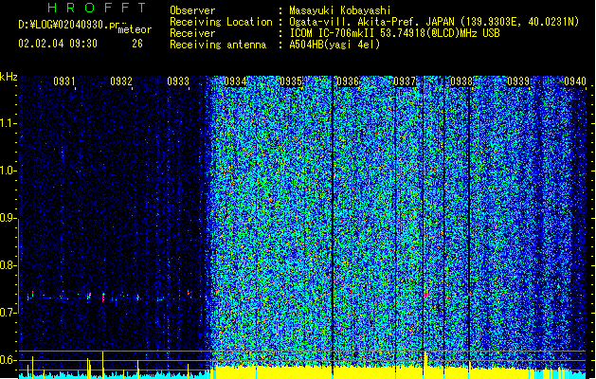
Task: Click the 0.9 kHz frequency label
Action: click(x=9, y=218)
